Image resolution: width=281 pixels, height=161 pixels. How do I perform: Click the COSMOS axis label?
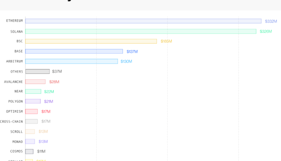tap(16, 151)
